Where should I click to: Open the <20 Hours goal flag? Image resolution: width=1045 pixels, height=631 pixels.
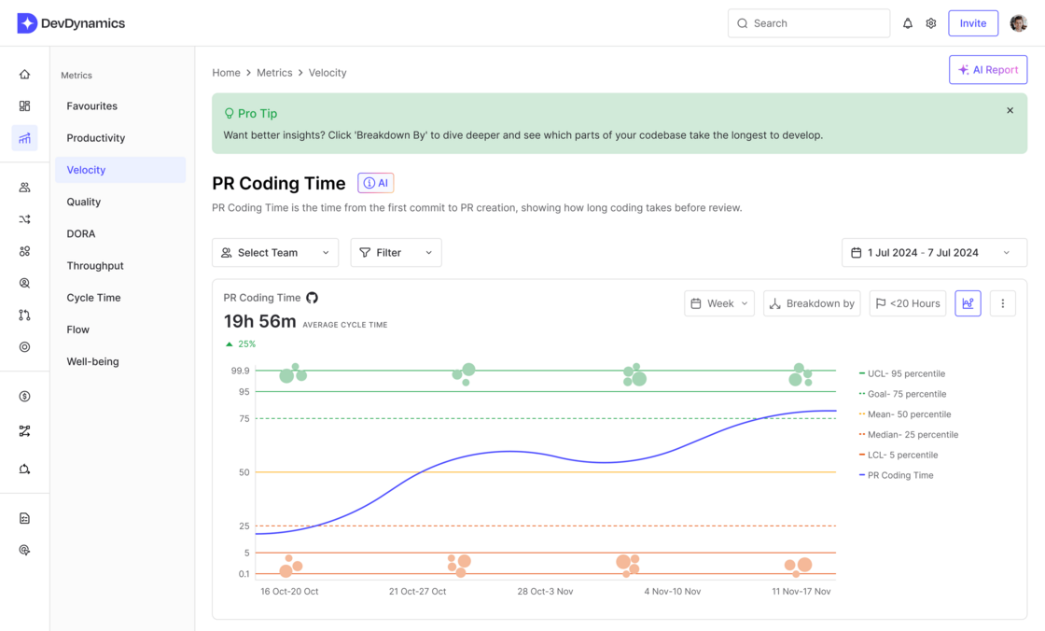[x=907, y=303]
